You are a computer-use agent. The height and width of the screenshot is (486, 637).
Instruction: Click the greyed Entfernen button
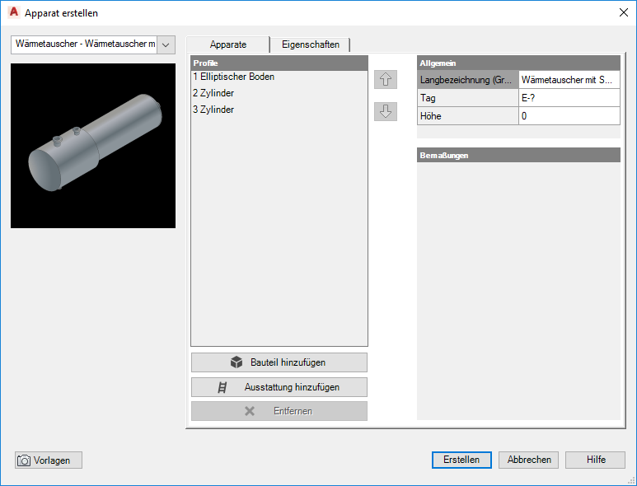tap(279, 411)
